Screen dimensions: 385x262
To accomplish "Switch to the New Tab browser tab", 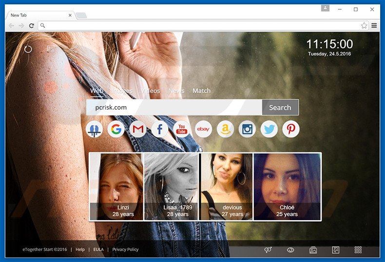I will 39,15.
